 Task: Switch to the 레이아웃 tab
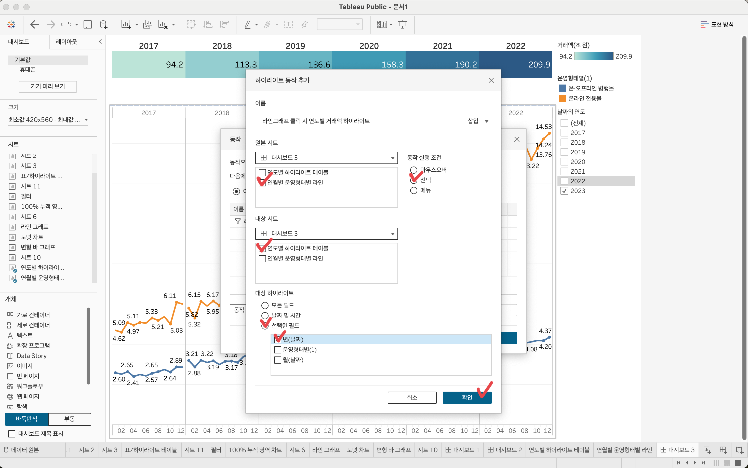66,42
